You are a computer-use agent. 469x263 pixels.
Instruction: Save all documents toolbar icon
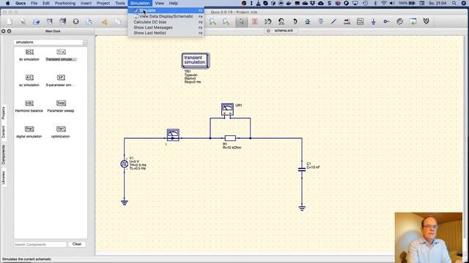[x=62, y=21]
